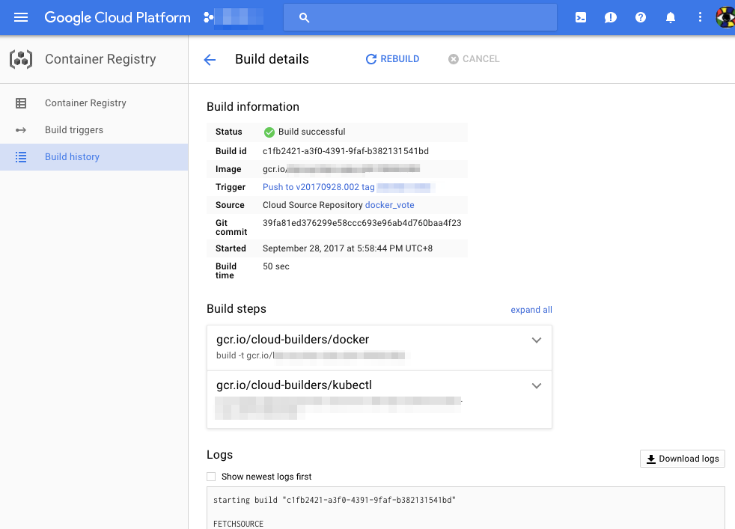Open the project selector icon
Screen dimensions: 735x529
coord(209,18)
